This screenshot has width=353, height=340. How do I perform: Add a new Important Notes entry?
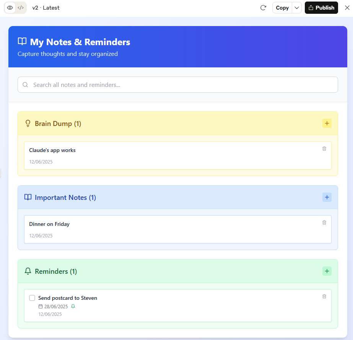327,197
